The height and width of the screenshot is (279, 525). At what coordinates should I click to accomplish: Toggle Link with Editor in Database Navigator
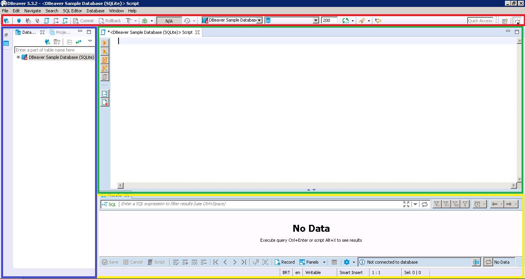click(x=79, y=42)
